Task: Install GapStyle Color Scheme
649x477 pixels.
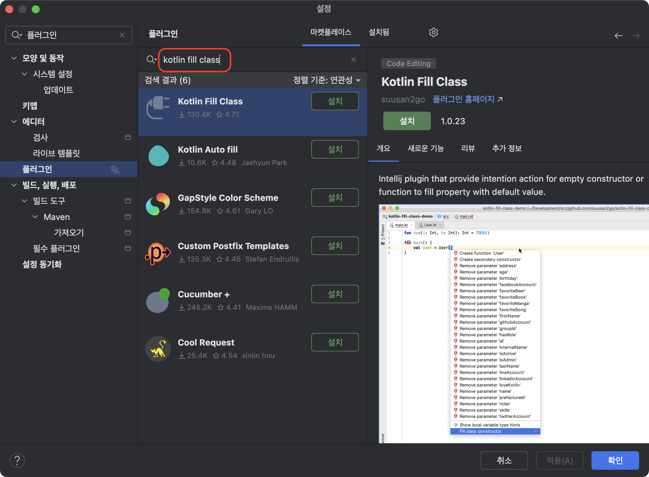Action: (335, 198)
